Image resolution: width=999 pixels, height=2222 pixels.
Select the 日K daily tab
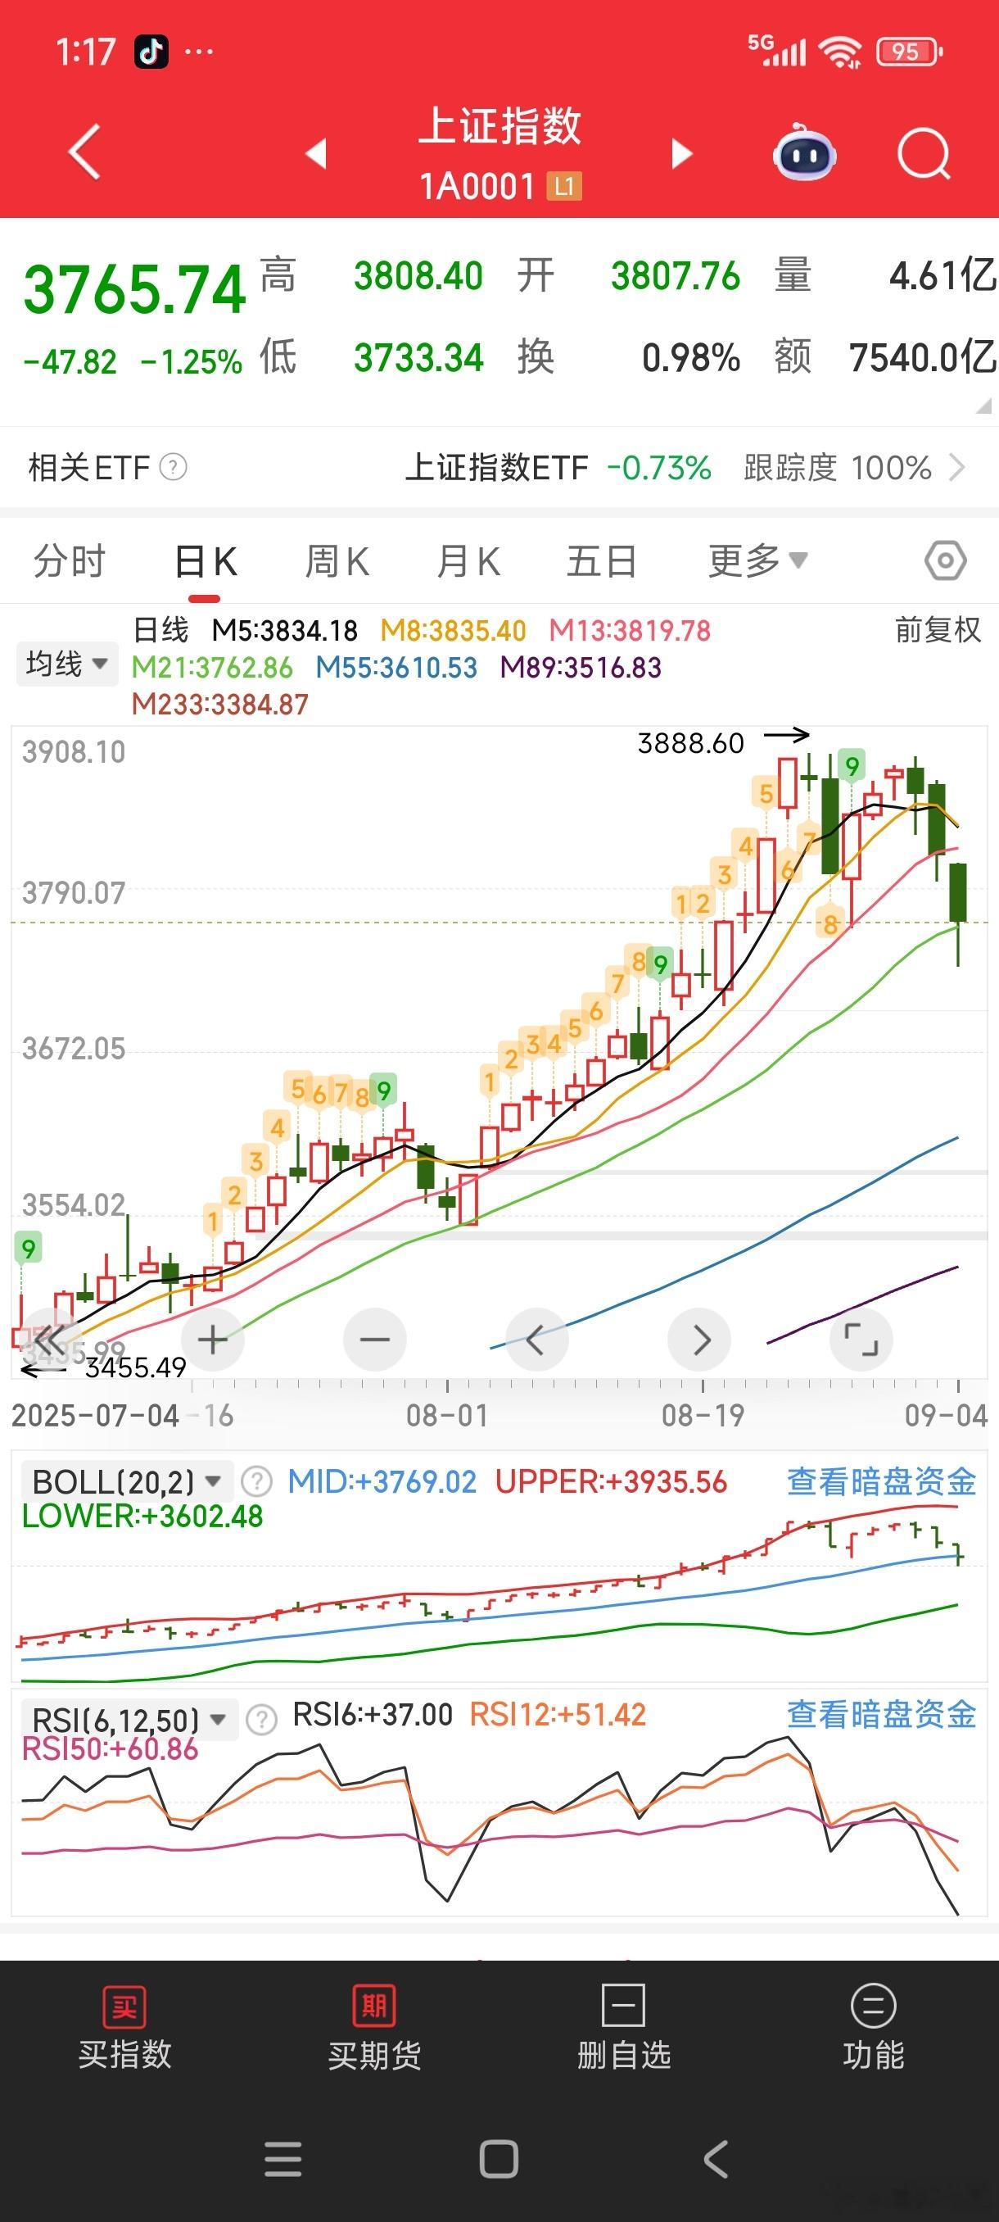point(206,560)
